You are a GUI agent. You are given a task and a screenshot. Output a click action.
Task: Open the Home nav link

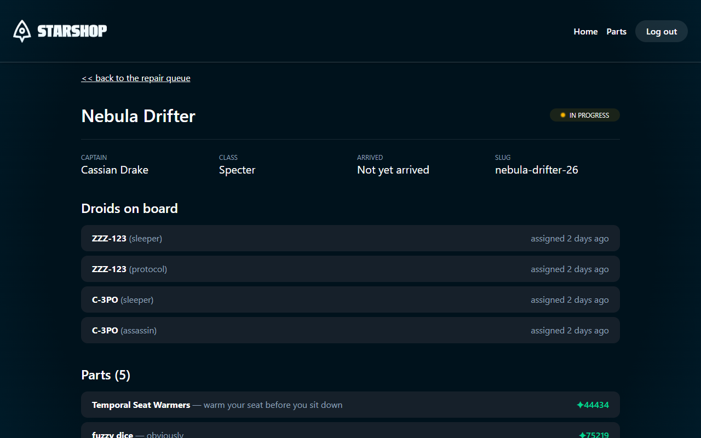(585, 31)
